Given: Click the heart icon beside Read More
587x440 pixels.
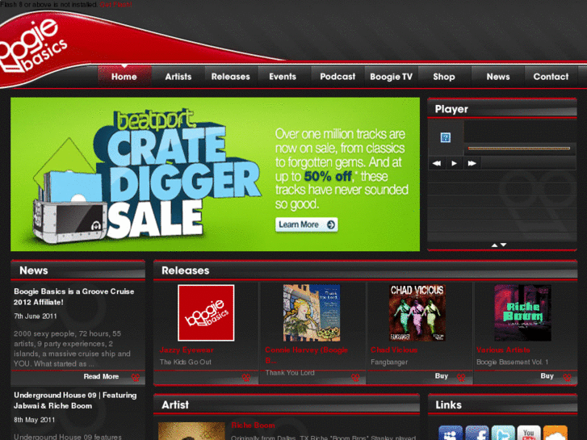Looking at the screenshot, I should [x=136, y=377].
